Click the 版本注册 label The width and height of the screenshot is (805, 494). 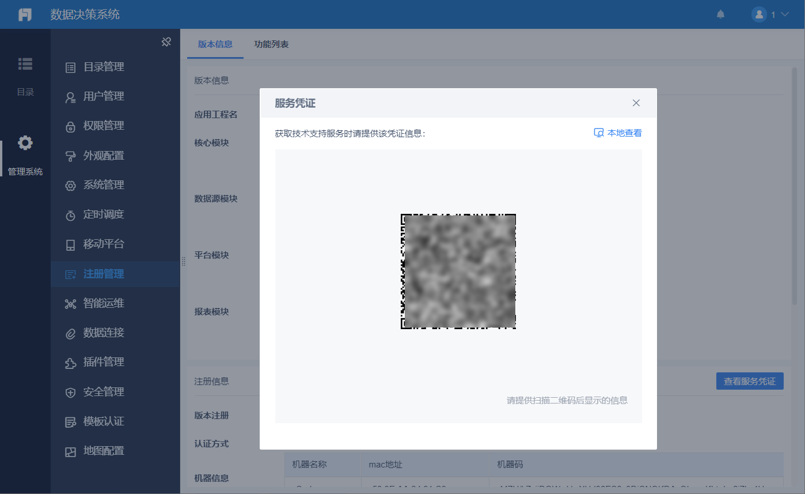[x=212, y=416]
